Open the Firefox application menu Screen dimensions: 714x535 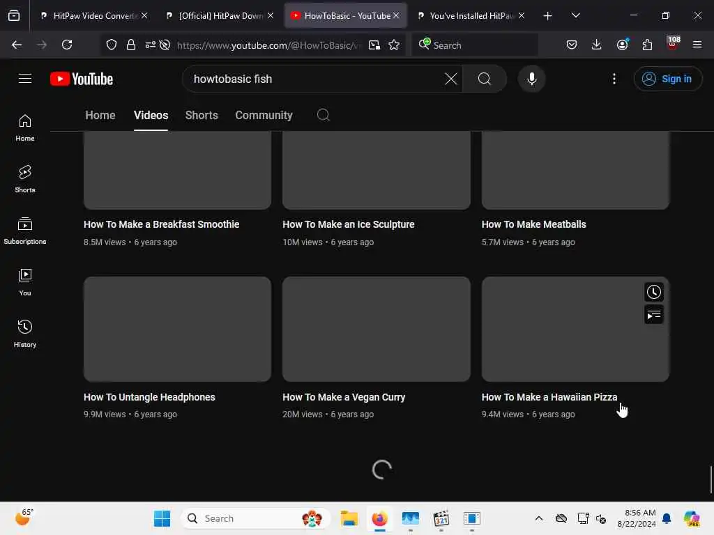(x=697, y=45)
